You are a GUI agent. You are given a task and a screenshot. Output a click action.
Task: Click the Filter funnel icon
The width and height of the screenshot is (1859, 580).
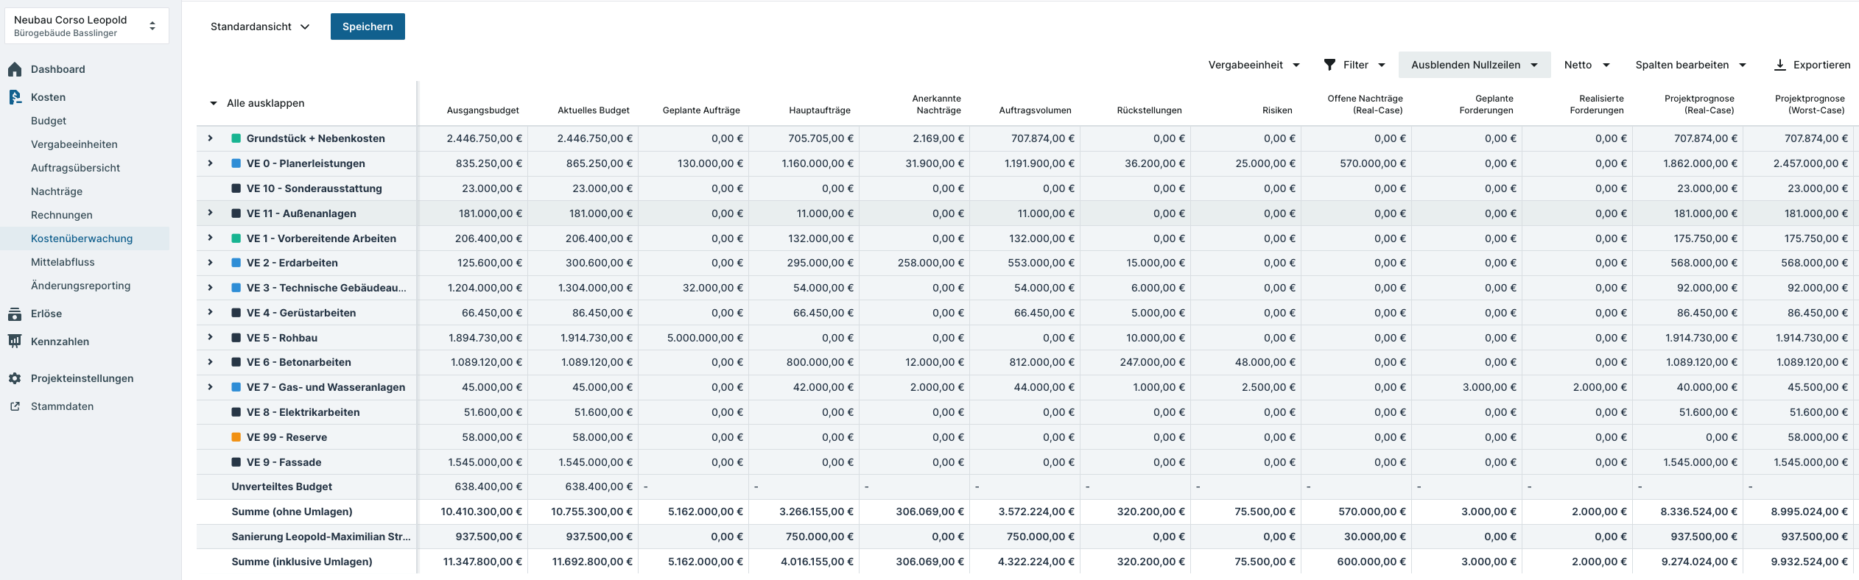click(1329, 65)
